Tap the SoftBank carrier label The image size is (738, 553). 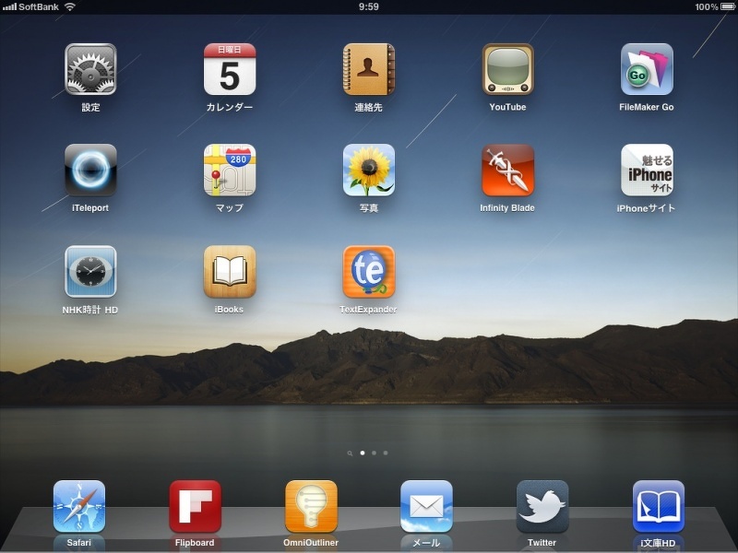39,6
